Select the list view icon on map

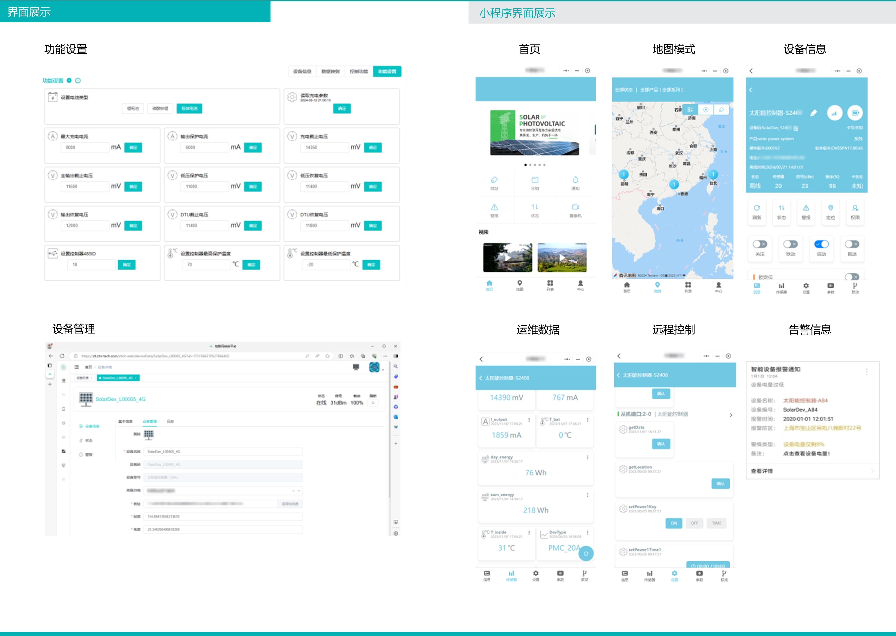690,110
